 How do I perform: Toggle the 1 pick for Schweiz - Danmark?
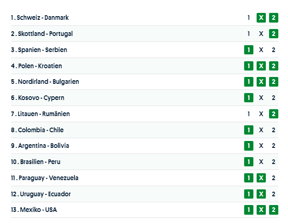point(249,18)
